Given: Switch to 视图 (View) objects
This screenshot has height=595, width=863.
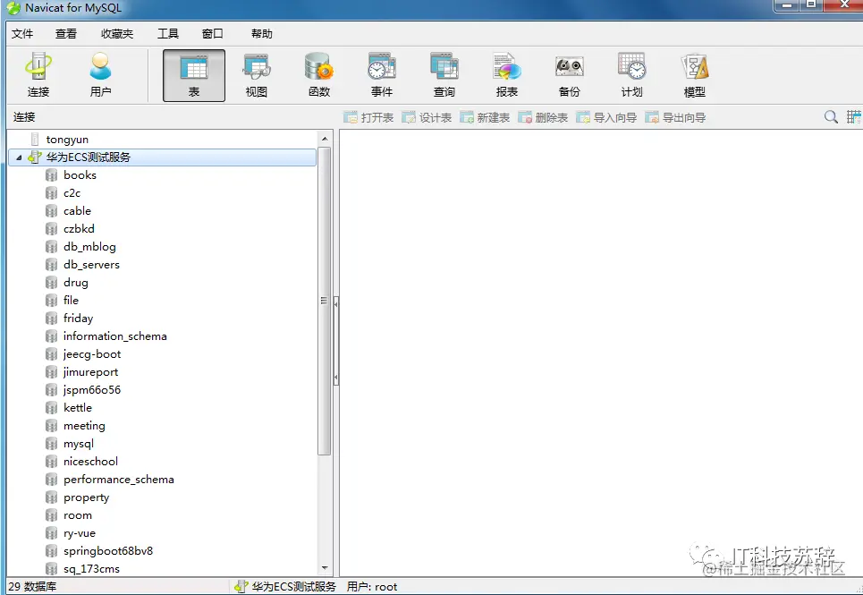Looking at the screenshot, I should (x=257, y=75).
